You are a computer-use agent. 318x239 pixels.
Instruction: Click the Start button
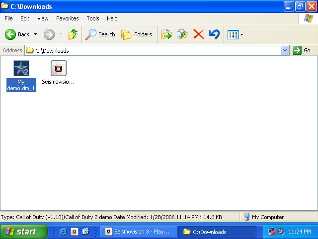(21, 232)
